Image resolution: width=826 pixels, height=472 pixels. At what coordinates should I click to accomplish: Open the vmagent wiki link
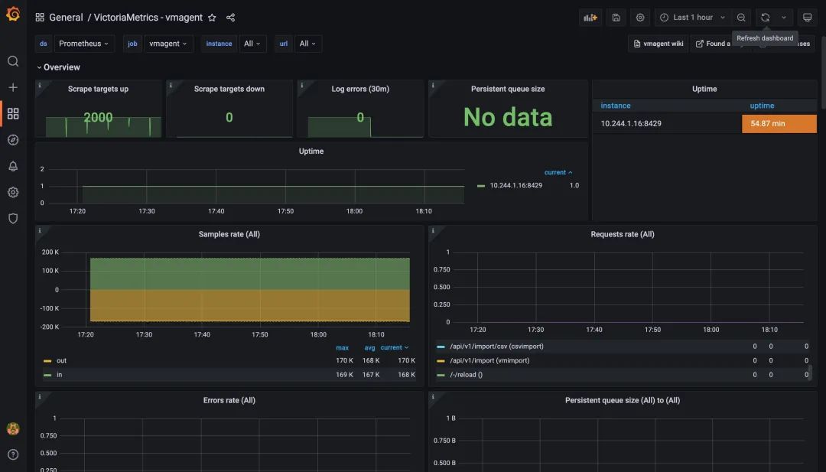click(x=658, y=44)
